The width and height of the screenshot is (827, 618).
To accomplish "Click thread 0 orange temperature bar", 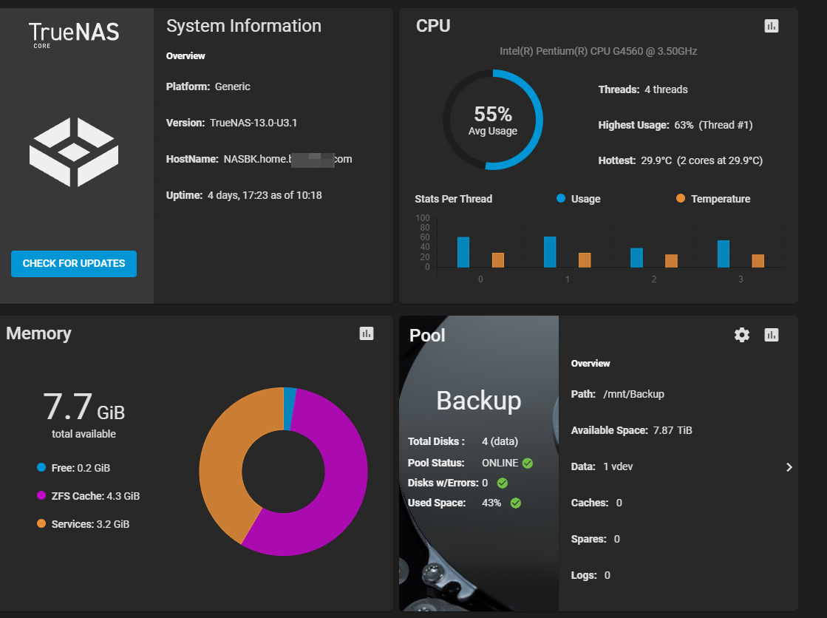I will (498, 260).
